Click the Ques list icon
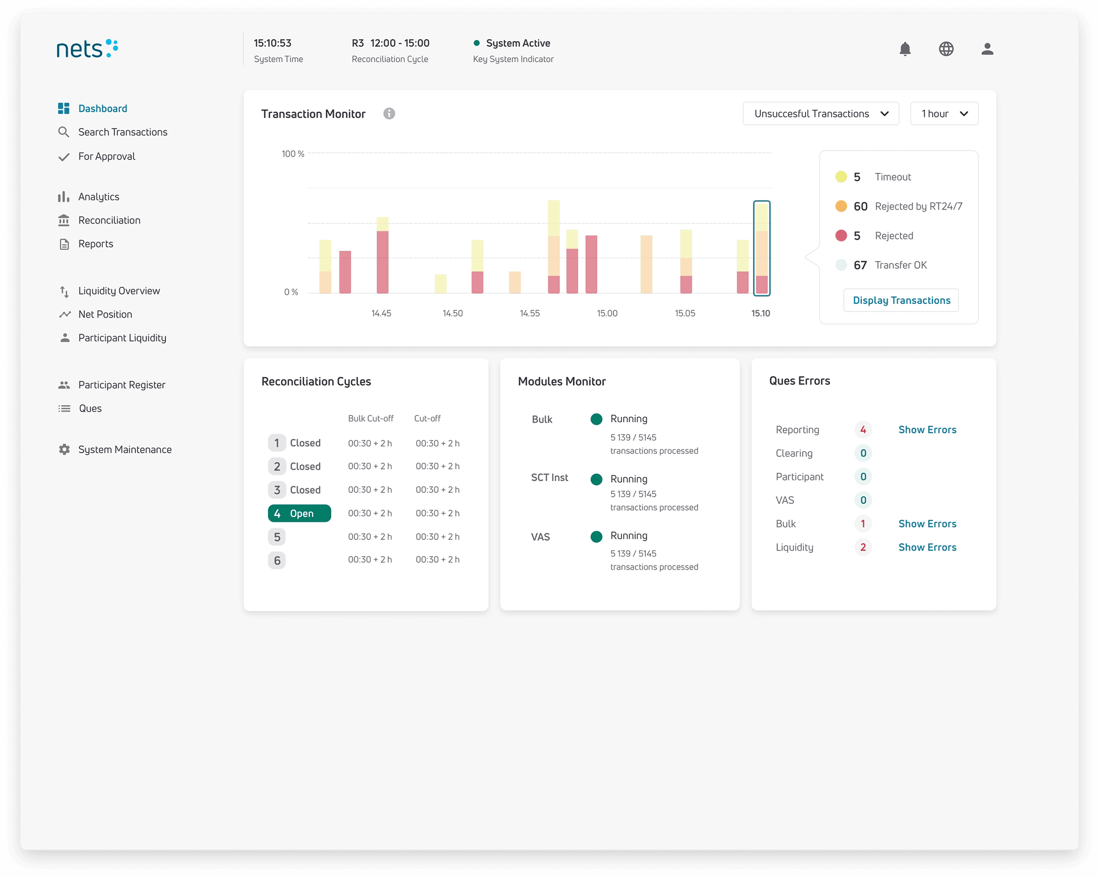This screenshot has width=1099, height=877. click(64, 408)
